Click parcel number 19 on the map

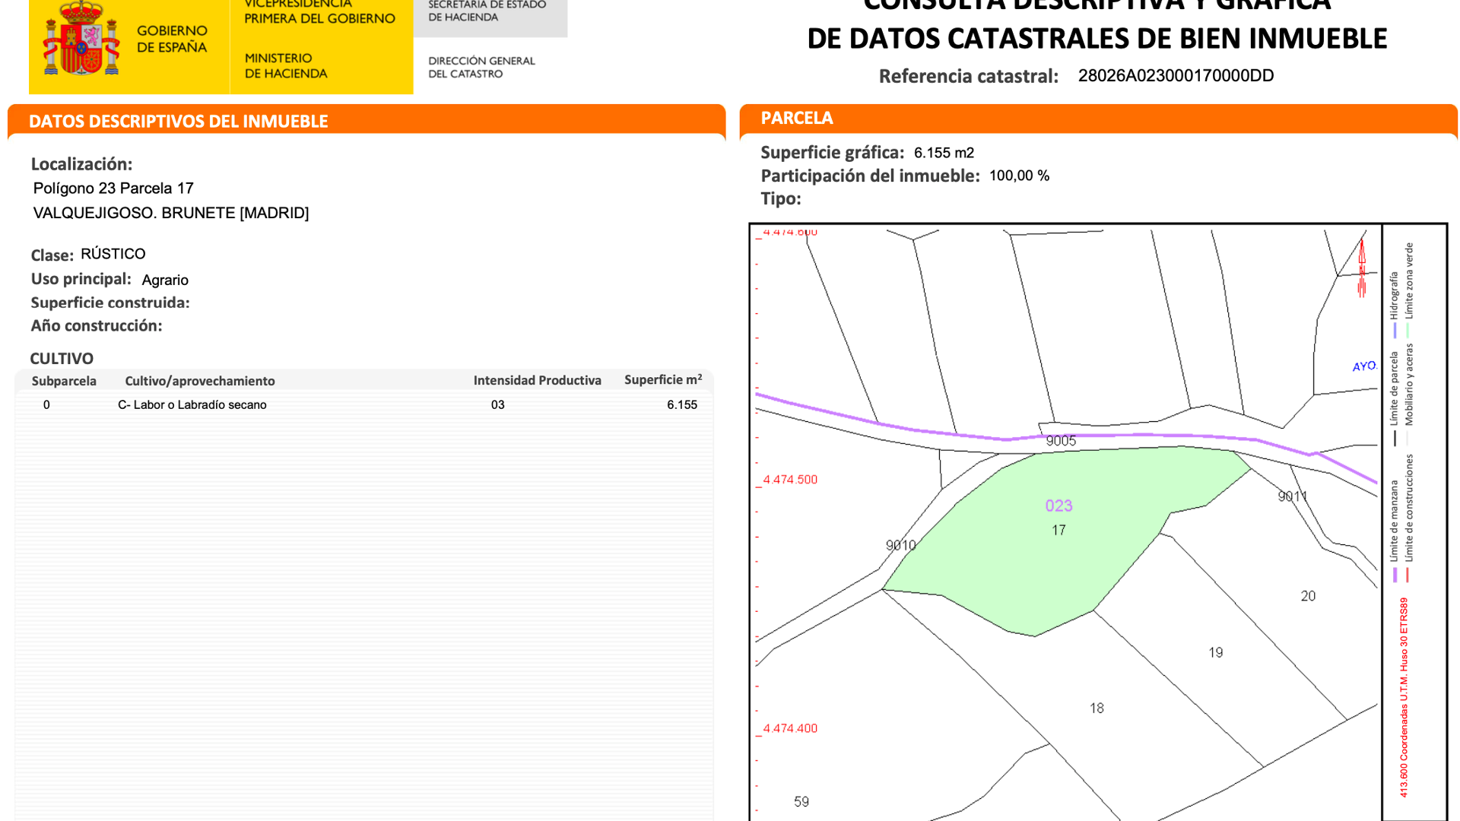(x=1215, y=653)
